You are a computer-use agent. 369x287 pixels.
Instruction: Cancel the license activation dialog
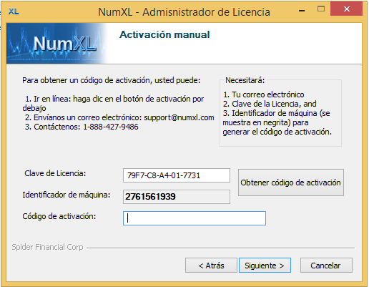point(326,265)
